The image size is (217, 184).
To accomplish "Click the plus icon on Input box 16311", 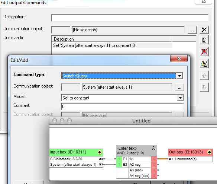I will click(x=100, y=152).
